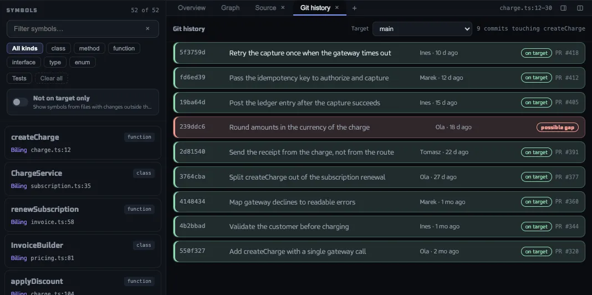The image size is (592, 295).
Task: Filter symbols by method kind
Action: point(89,48)
